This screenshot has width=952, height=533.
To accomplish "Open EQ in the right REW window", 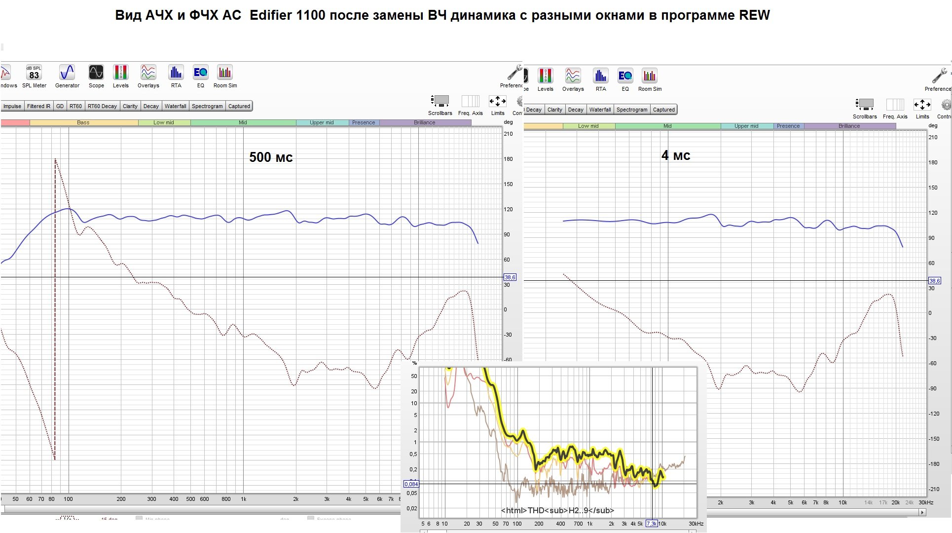I will (625, 80).
